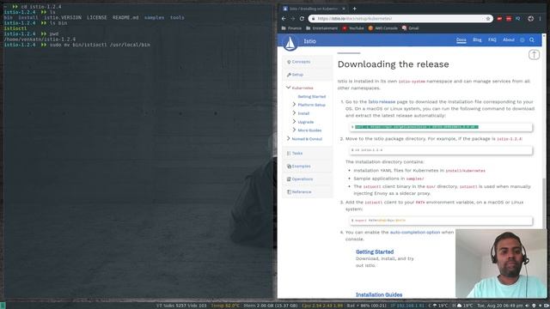The height and width of the screenshot is (309, 550).
Task: Expand the Platform Setup node
Action: (x=294, y=105)
